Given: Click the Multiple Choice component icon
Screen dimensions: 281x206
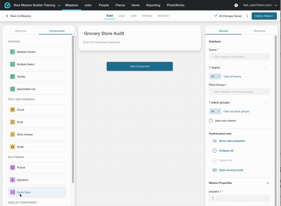Looking at the screenshot, I should tap(13, 52).
